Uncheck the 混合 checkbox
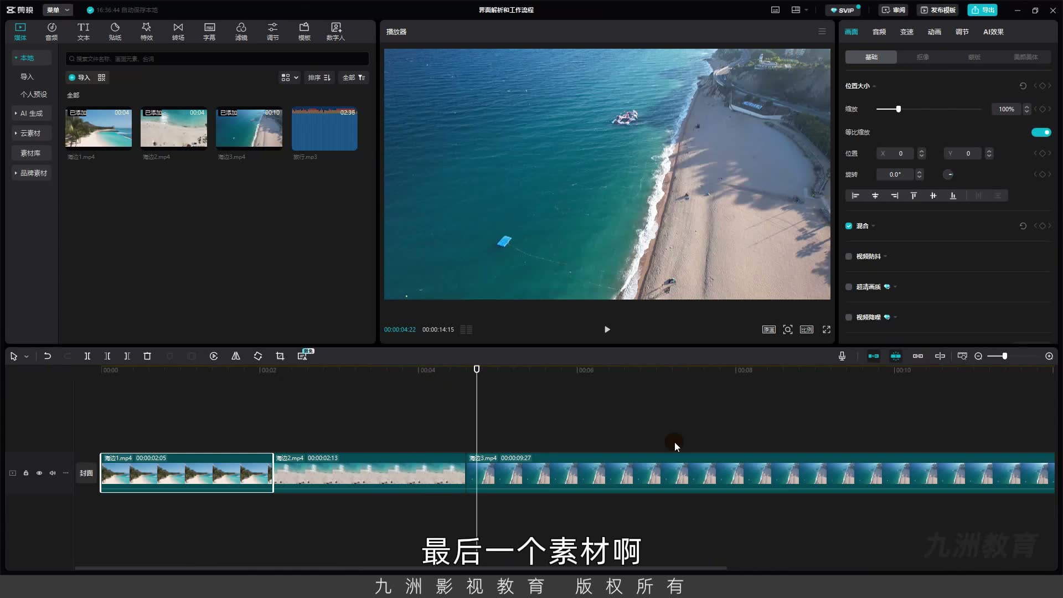1063x598 pixels. (x=849, y=226)
